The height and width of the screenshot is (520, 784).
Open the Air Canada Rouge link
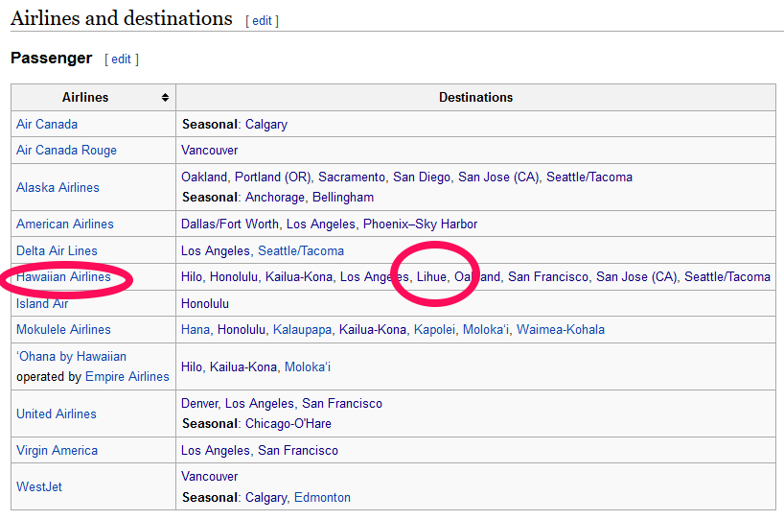point(66,150)
